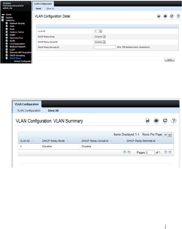
Task: Select DHCP Relay tree link
Action: point(15,58)
